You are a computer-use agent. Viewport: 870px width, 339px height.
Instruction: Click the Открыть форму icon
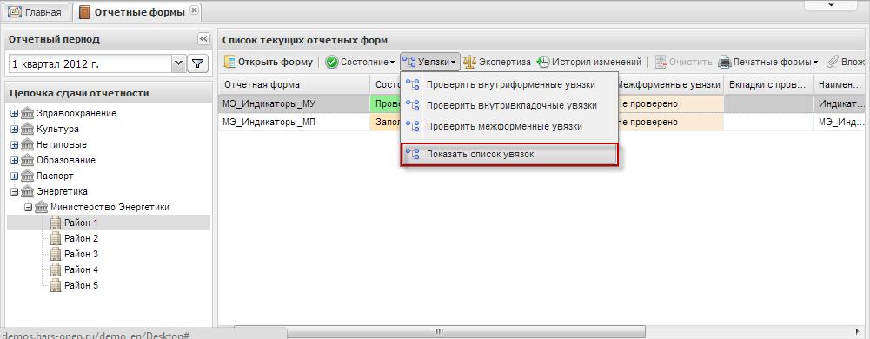coord(229,62)
